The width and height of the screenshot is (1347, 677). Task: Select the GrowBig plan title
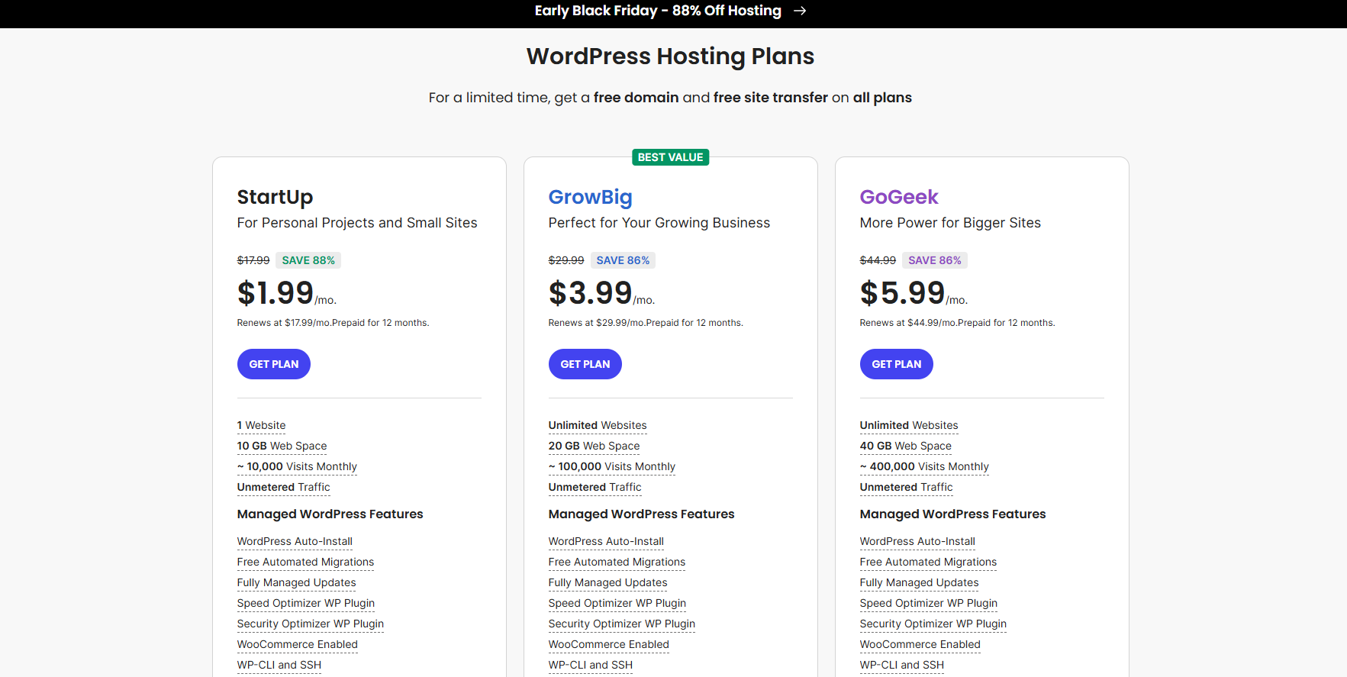591,197
